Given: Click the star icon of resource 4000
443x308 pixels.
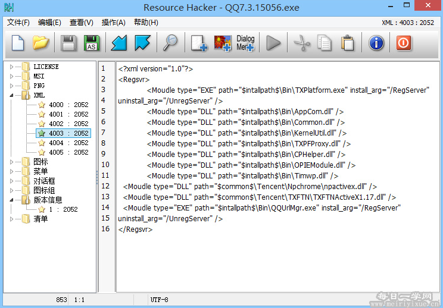Looking at the screenshot, I should click(x=42, y=105).
